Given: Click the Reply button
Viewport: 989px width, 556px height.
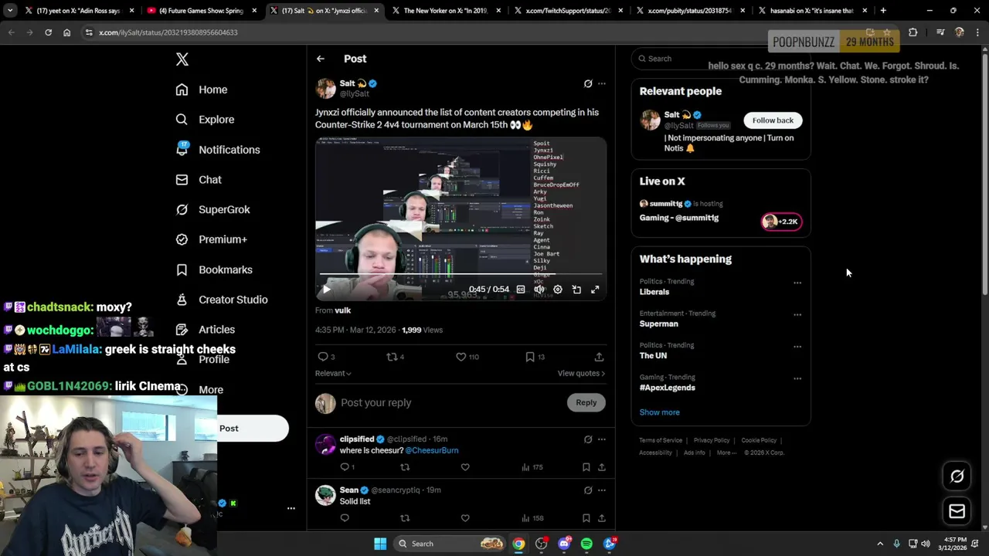Looking at the screenshot, I should 586,402.
